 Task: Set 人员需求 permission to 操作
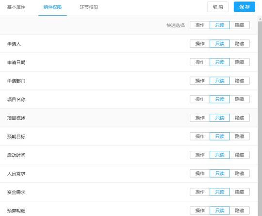tap(200, 174)
